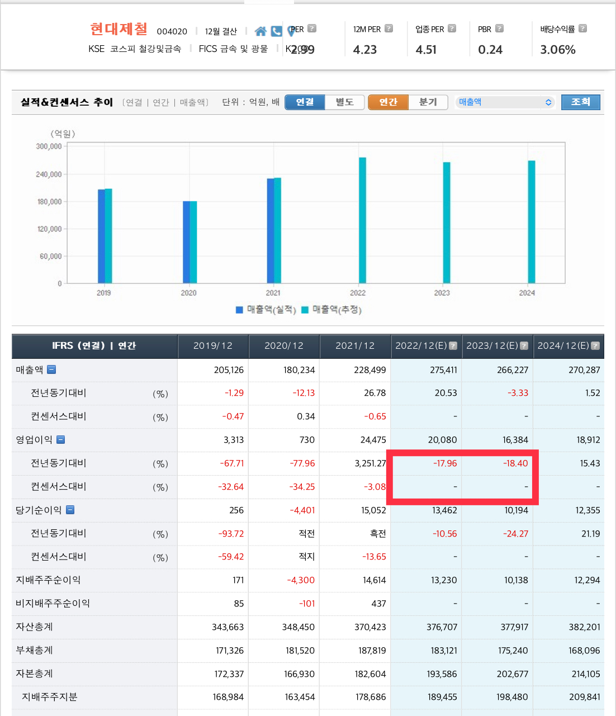Click the 지배주주지분 row label
The height and width of the screenshot is (716, 616).
(50, 697)
